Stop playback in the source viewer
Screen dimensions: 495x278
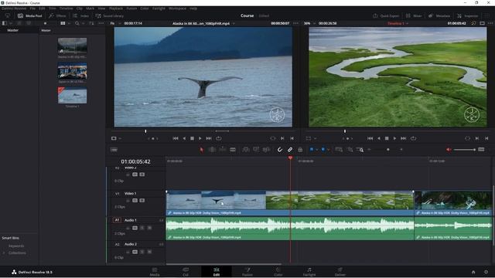click(192, 138)
